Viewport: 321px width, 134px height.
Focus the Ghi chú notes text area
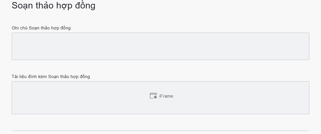click(160, 46)
